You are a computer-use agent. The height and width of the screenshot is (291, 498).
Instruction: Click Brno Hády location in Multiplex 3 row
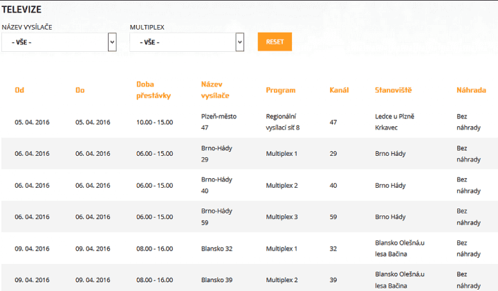point(390,217)
